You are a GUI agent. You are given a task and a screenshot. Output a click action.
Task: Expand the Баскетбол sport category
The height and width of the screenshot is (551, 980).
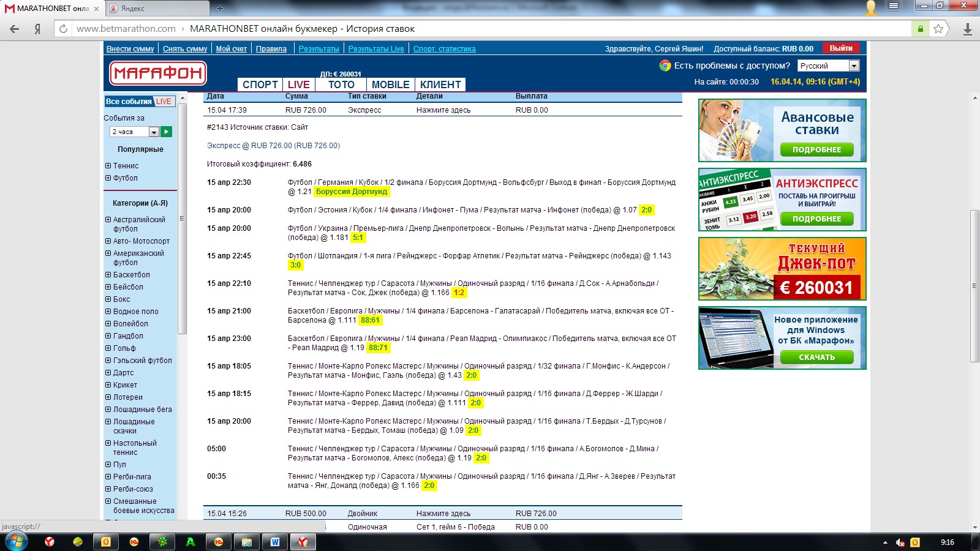tap(108, 275)
